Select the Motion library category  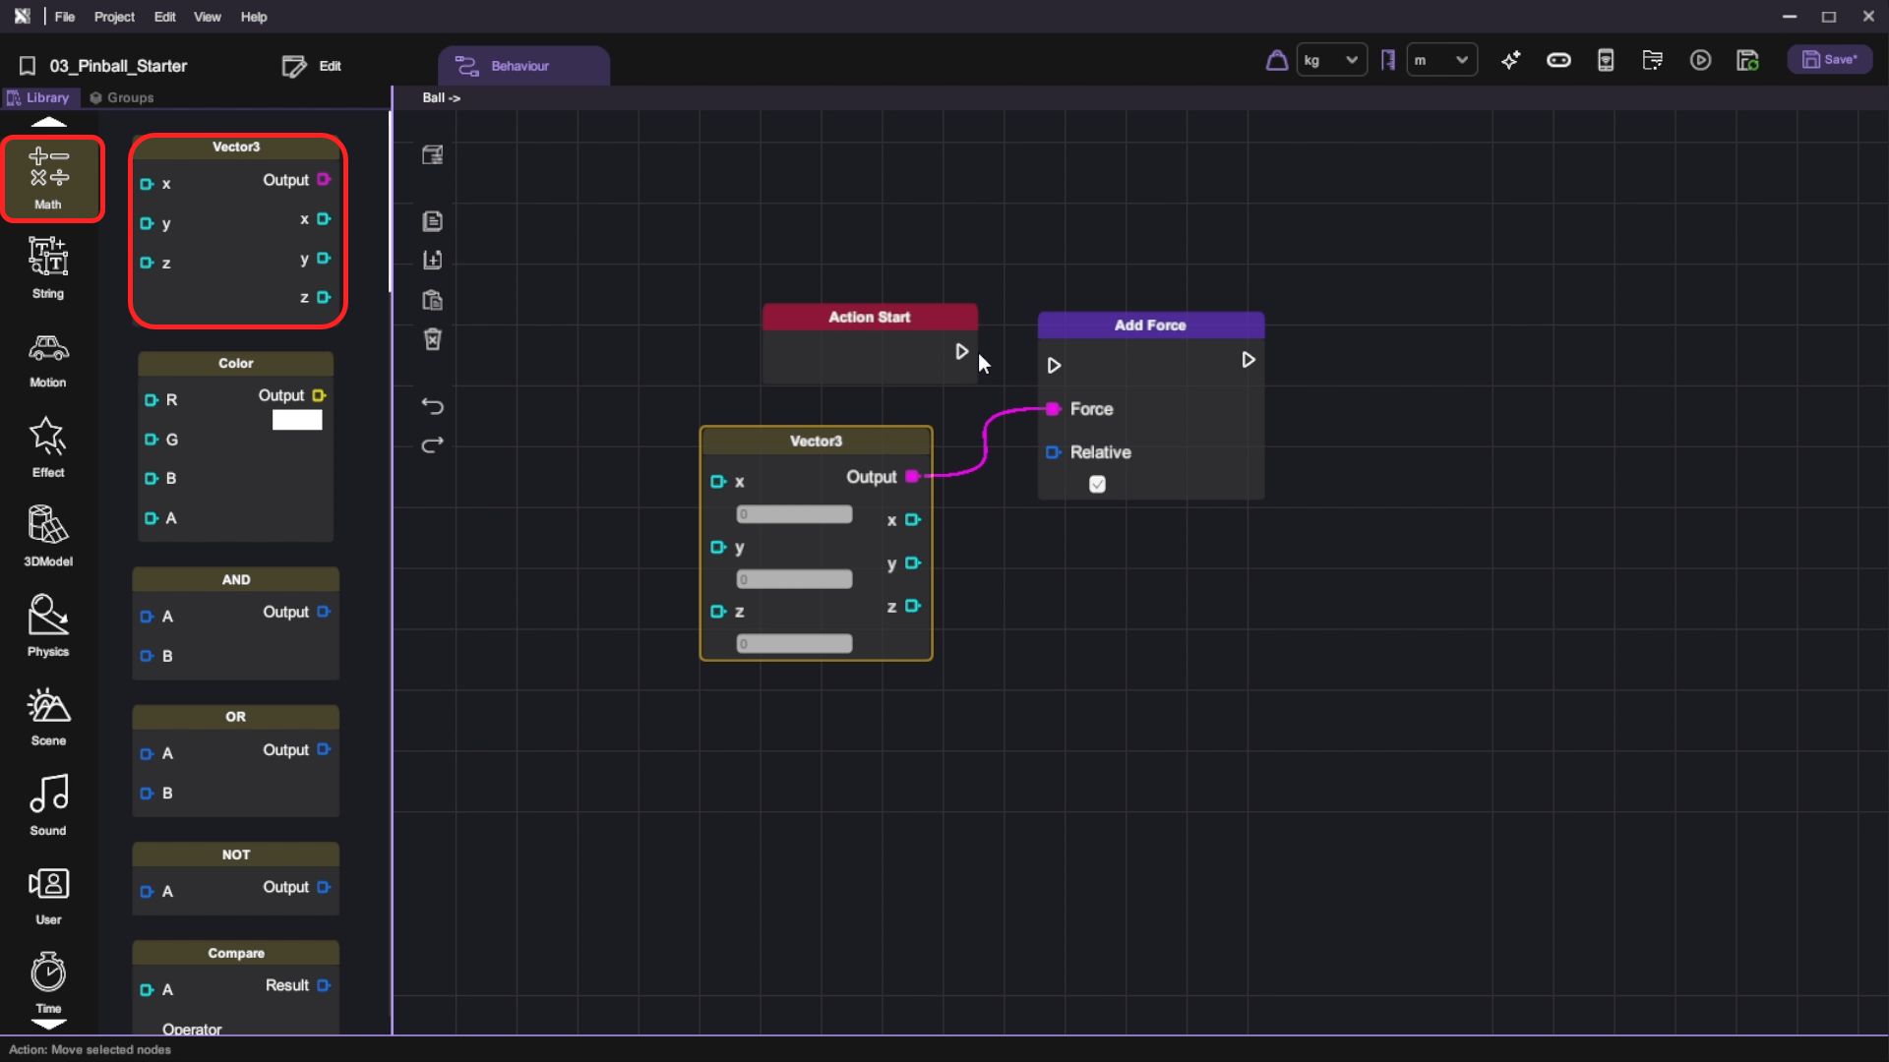[x=48, y=359]
